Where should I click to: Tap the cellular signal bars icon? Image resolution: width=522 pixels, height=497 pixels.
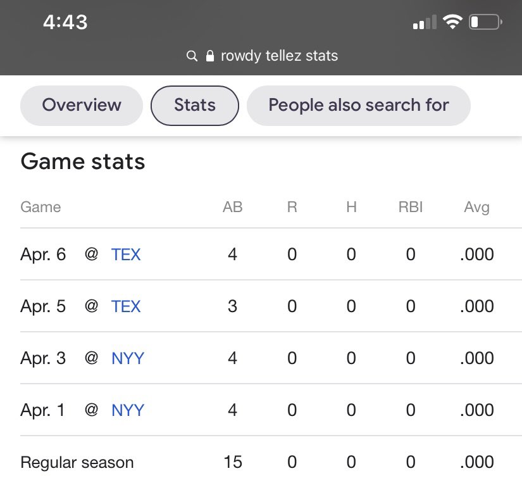tap(425, 22)
